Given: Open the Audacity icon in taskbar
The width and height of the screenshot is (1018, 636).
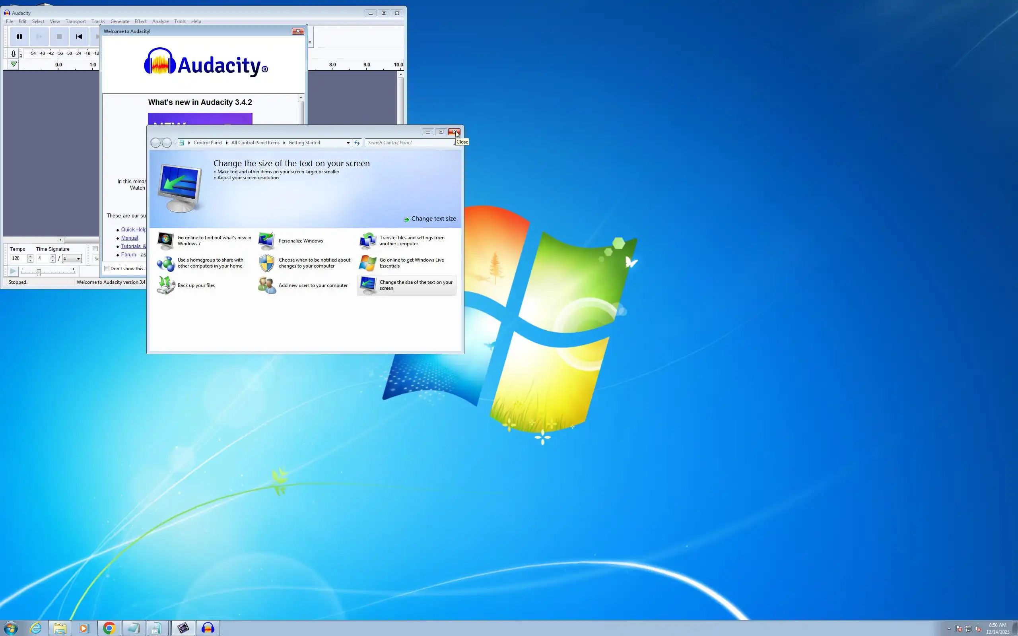Looking at the screenshot, I should coord(208,628).
